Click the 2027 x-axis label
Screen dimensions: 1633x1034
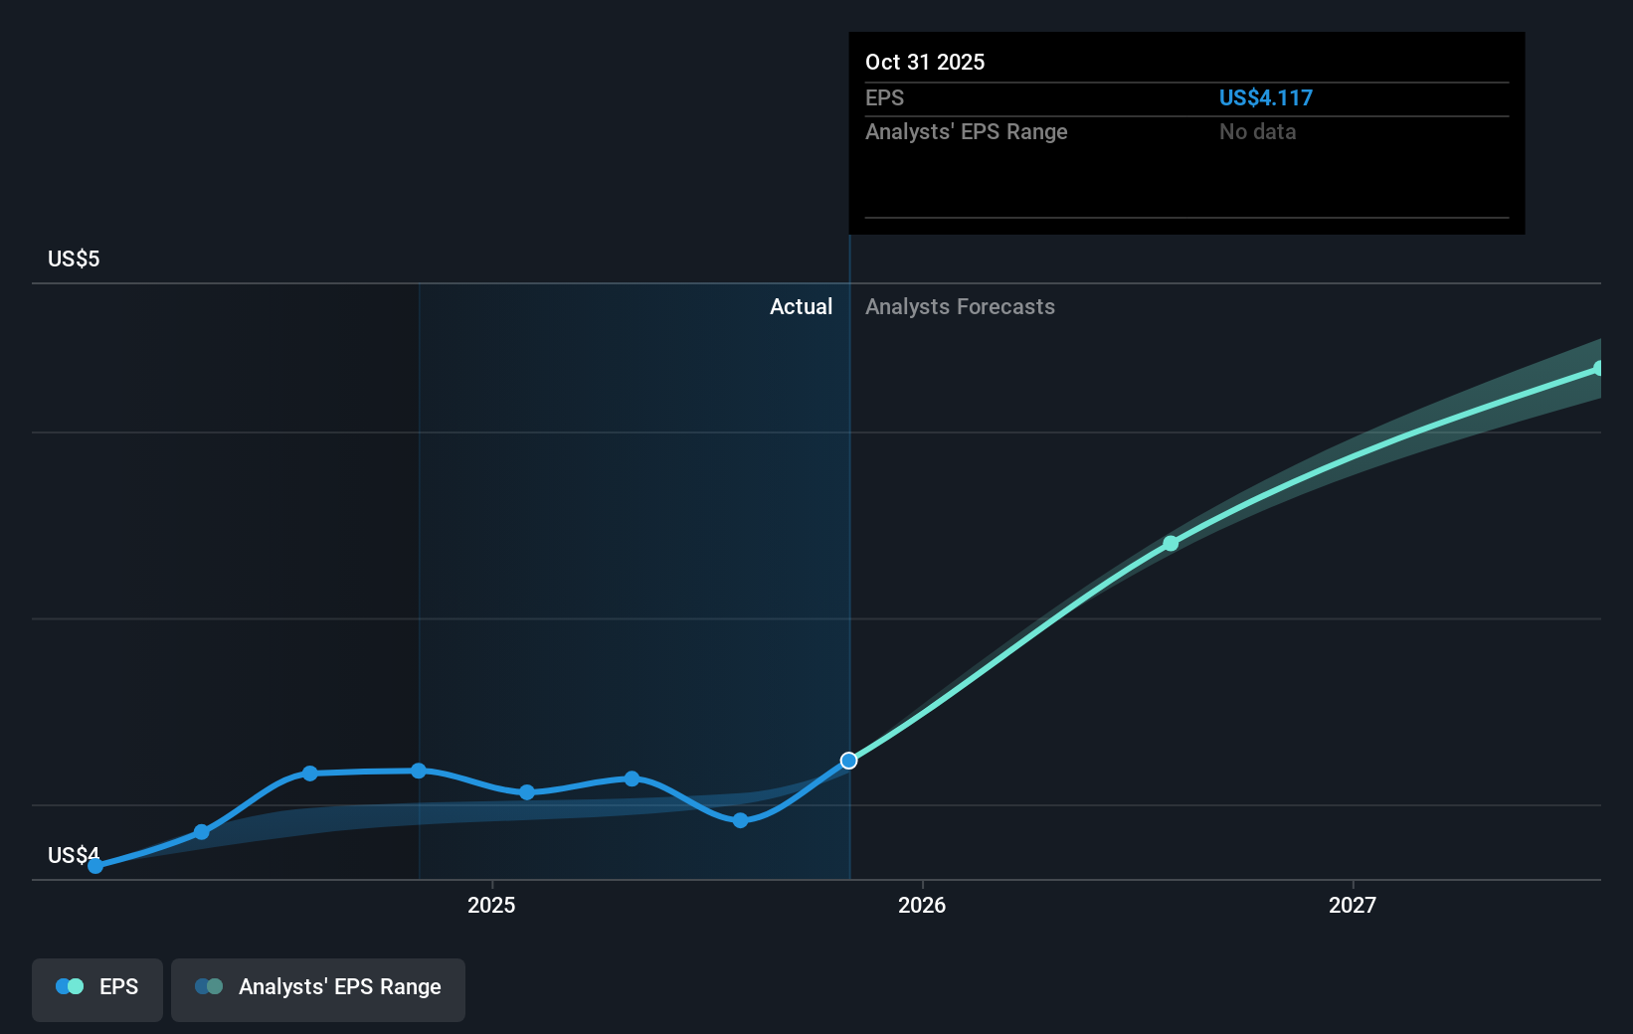pyautogui.click(x=1353, y=905)
